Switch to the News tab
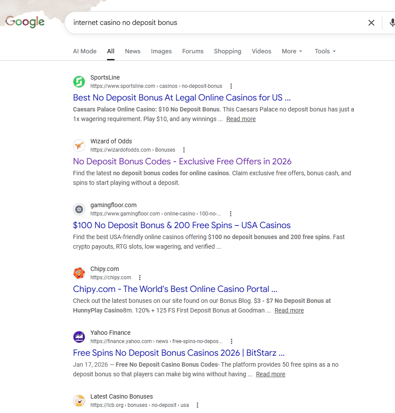The height and width of the screenshot is (413, 395). (132, 51)
